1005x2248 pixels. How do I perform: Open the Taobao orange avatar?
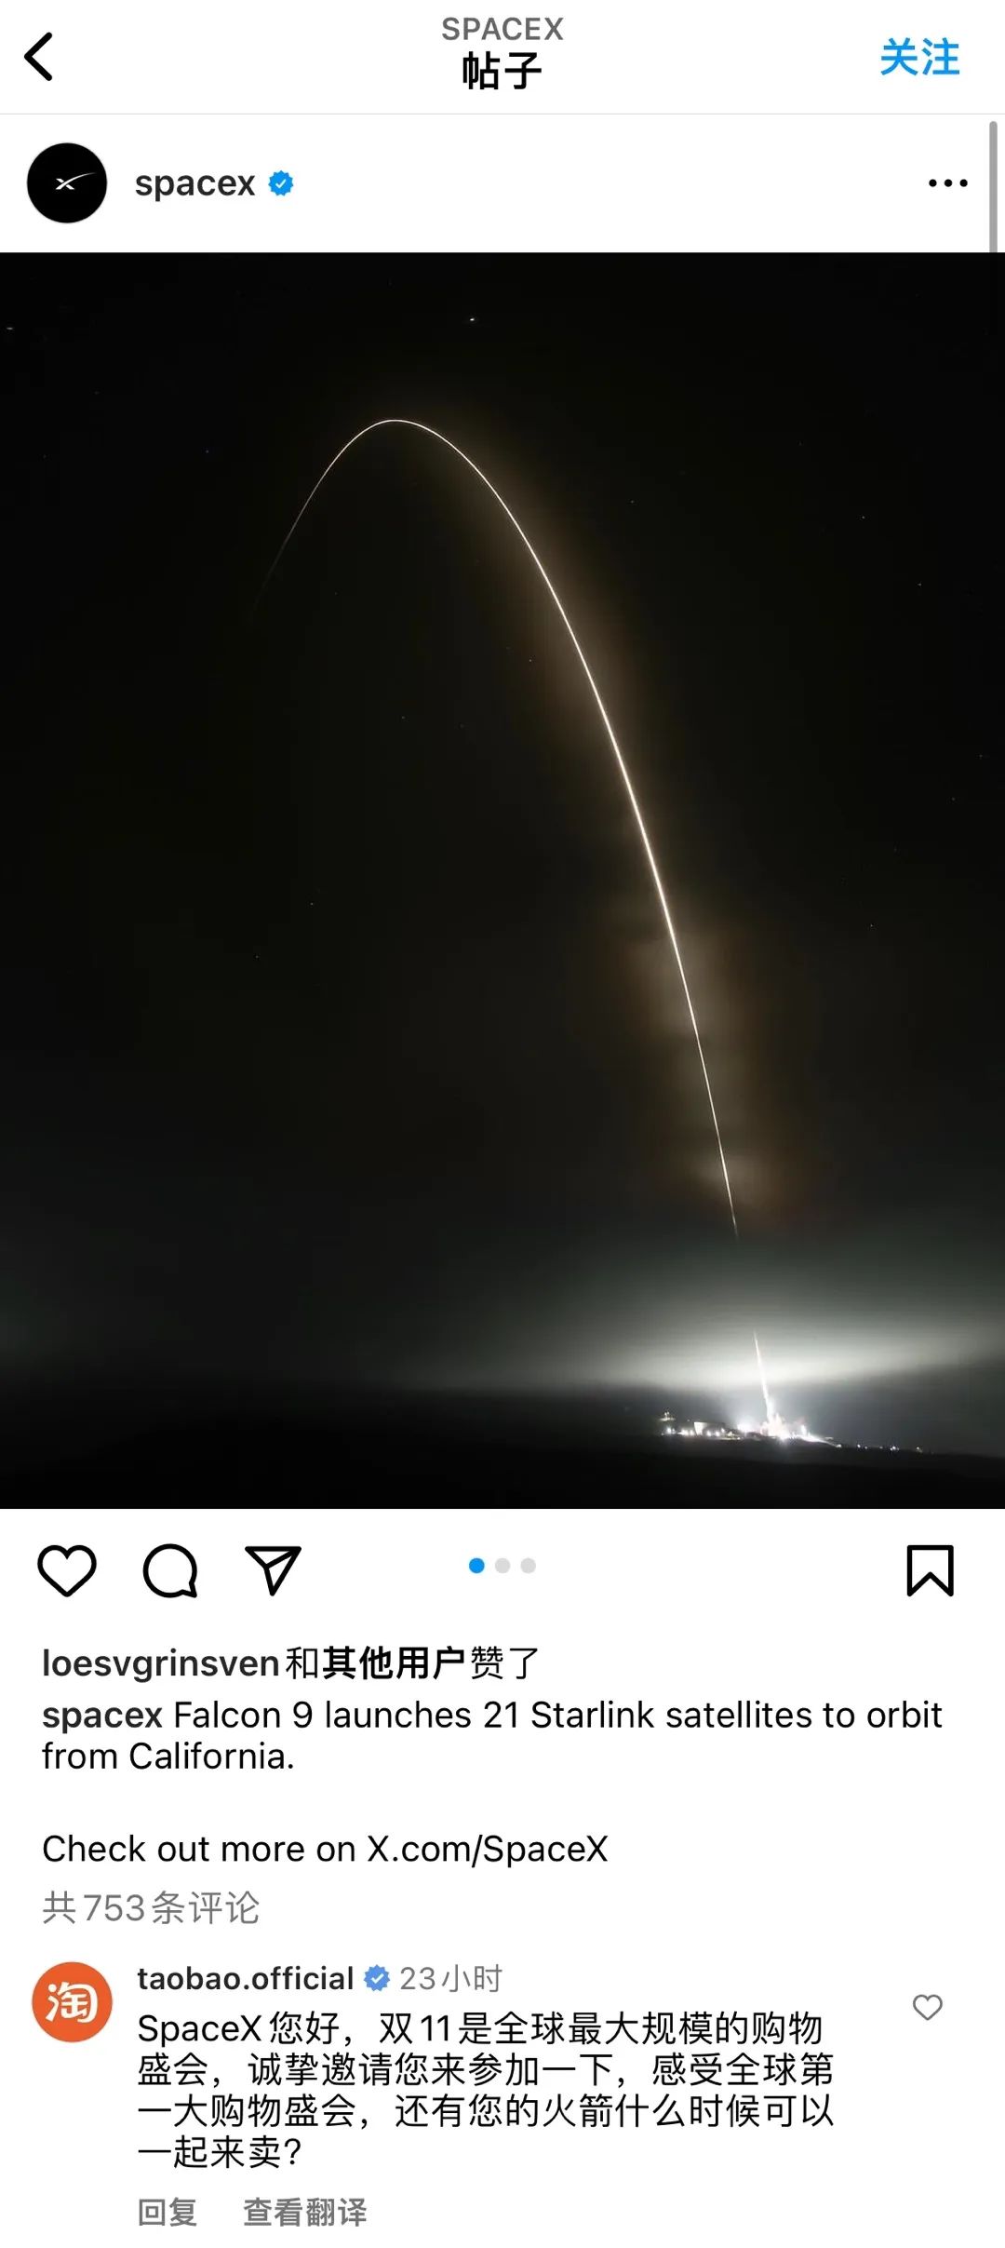click(x=73, y=2001)
